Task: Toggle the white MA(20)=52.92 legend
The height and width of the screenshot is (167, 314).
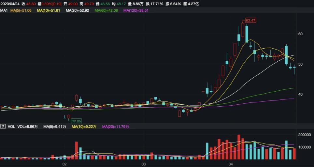Action: click(77, 10)
